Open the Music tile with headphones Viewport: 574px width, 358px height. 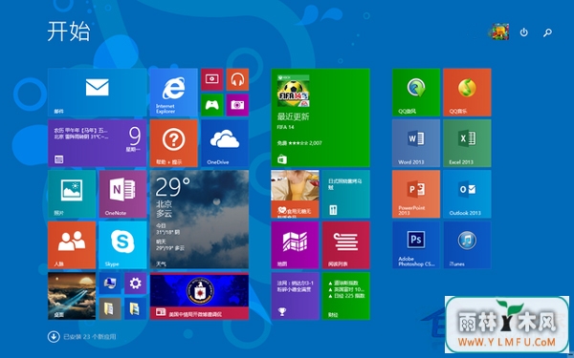(x=237, y=79)
